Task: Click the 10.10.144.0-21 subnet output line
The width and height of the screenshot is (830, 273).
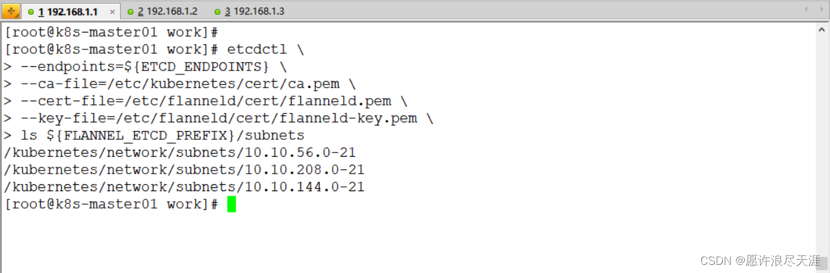Action: (x=184, y=187)
